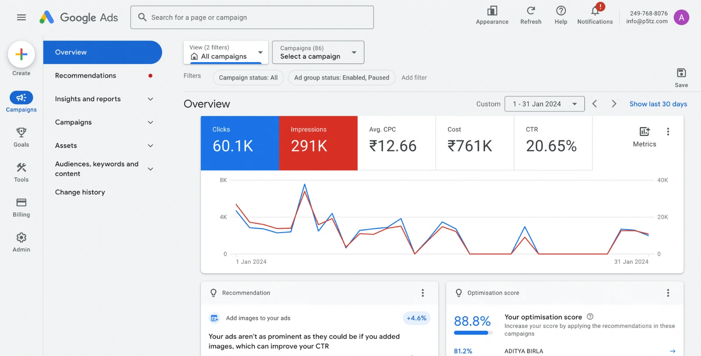Click the Google Ads logo
The image size is (701, 356).
[x=79, y=17]
